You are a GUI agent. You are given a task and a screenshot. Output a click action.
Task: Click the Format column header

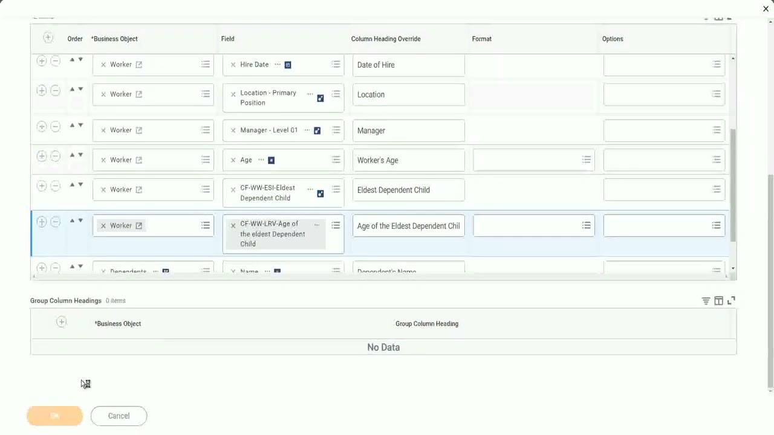pos(482,39)
